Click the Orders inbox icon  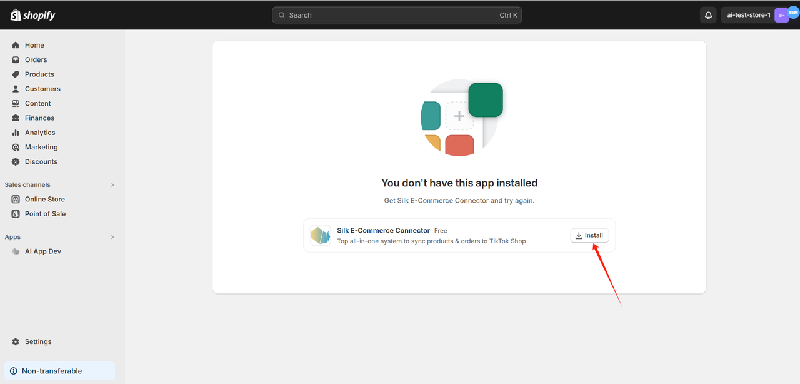coord(16,60)
